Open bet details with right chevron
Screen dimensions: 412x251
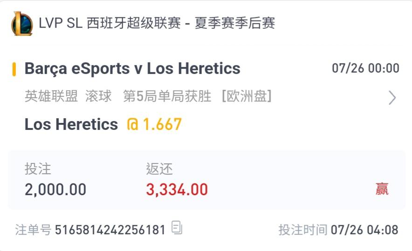coord(392,98)
